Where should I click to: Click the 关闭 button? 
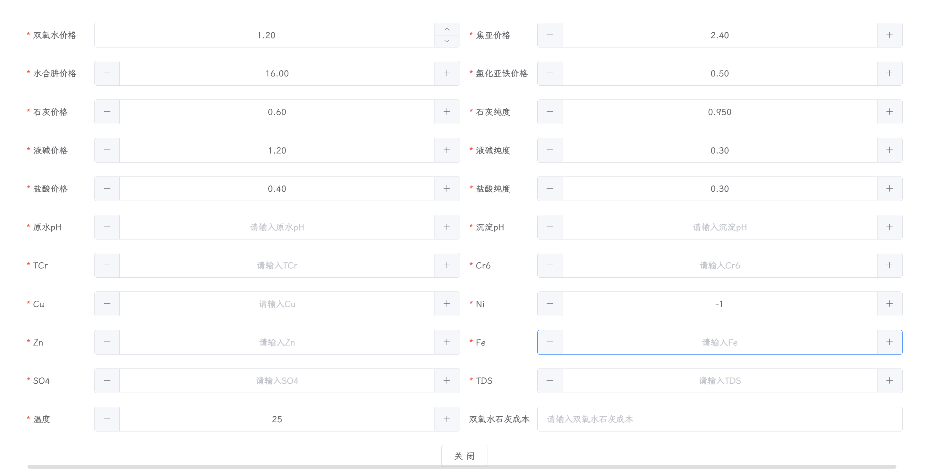(464, 456)
